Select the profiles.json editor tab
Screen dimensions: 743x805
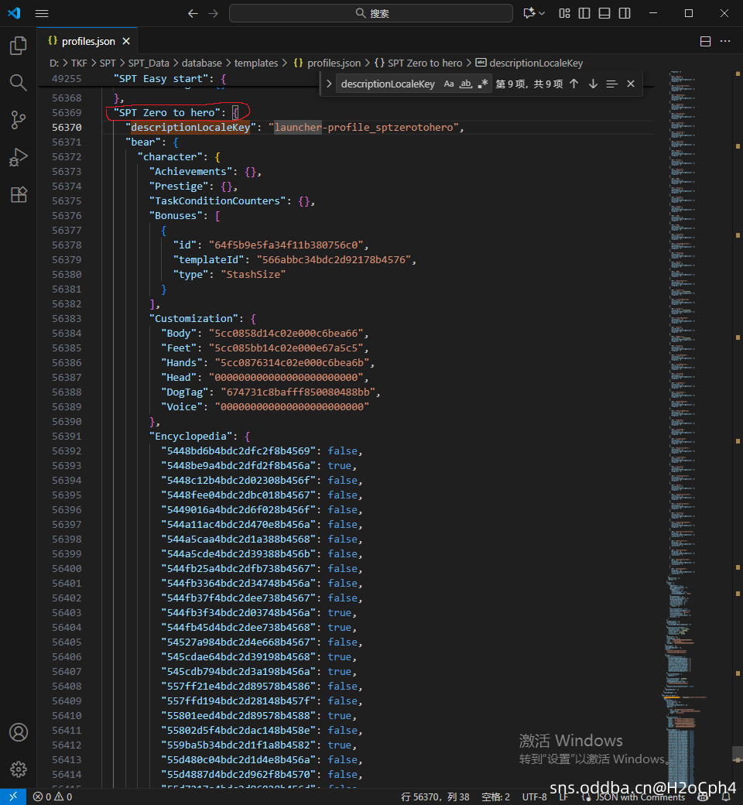coord(87,41)
